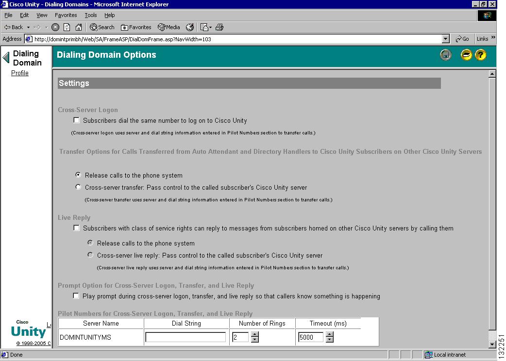
Task: Expand the Links toolbar chevron
Action: 493,38
